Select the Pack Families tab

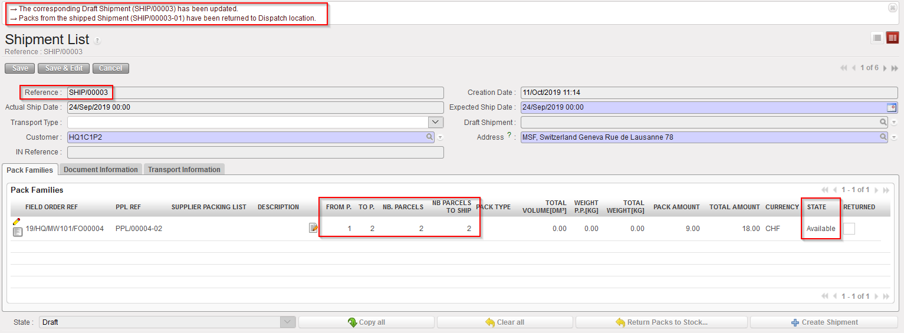30,170
